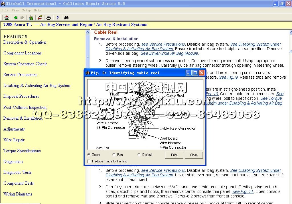The height and width of the screenshot is (204, 292).
Task: Go back with the green left arrow
Action: click(16, 18)
